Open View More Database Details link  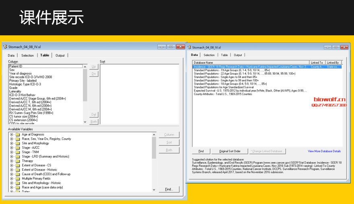(324, 151)
